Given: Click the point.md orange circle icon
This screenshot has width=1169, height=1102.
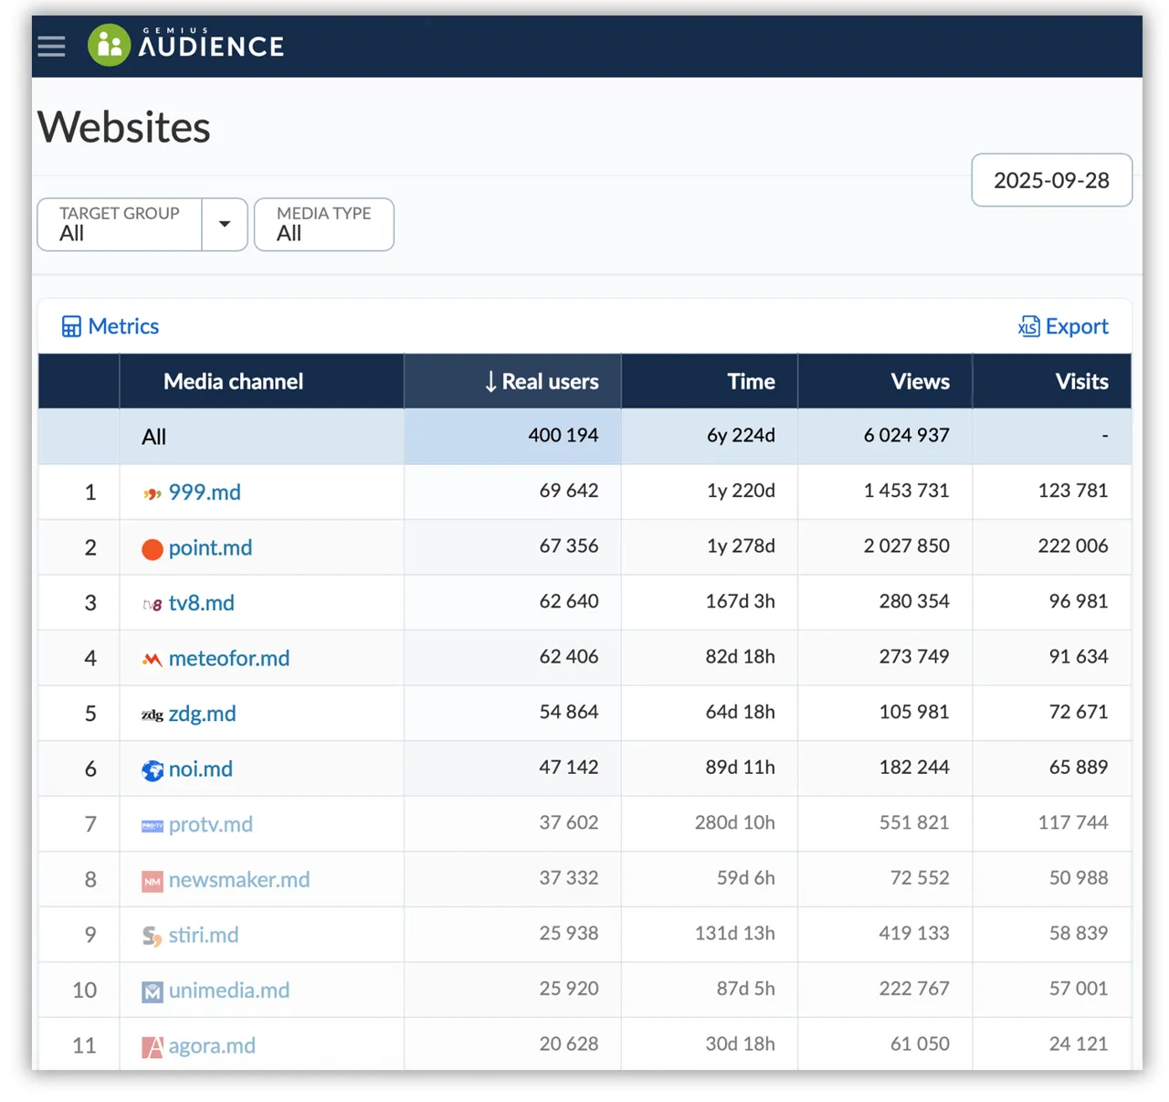Looking at the screenshot, I should pyautogui.click(x=153, y=548).
